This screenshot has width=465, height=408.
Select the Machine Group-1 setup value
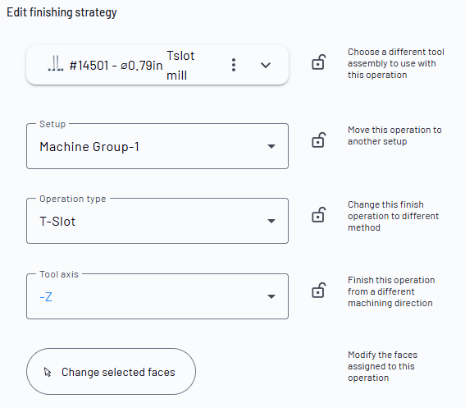pos(89,147)
